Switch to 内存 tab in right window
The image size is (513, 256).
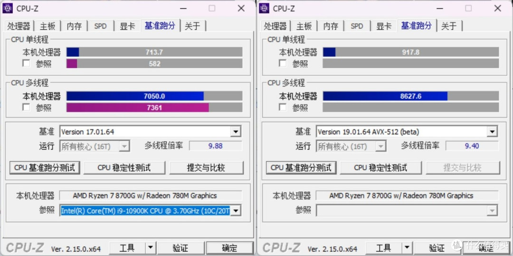[331, 26]
